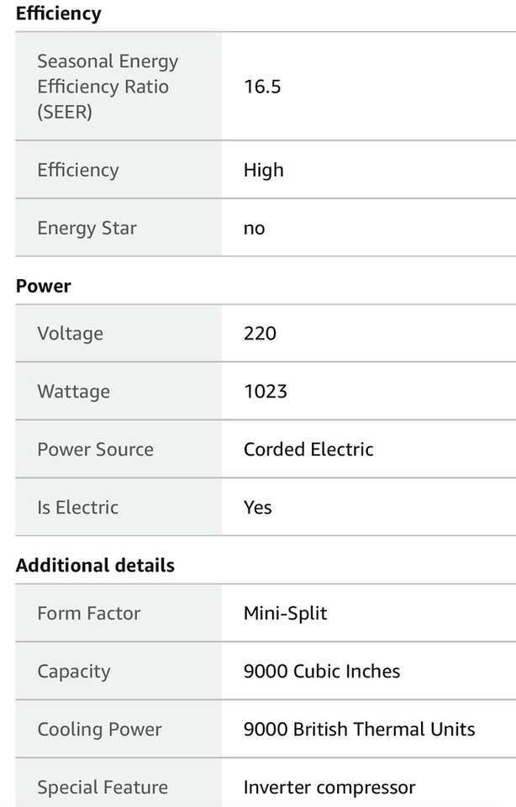This screenshot has width=516, height=807.
Task: Select the Voltage row label
Action: tap(70, 333)
